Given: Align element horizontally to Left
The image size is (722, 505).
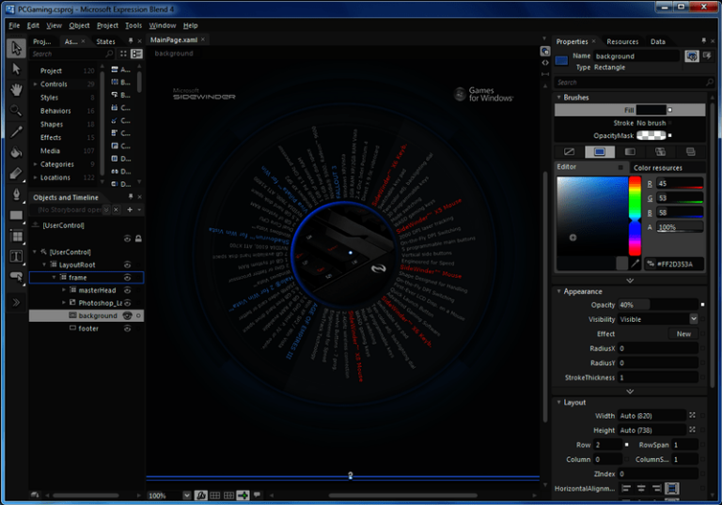Looking at the screenshot, I should pos(626,488).
